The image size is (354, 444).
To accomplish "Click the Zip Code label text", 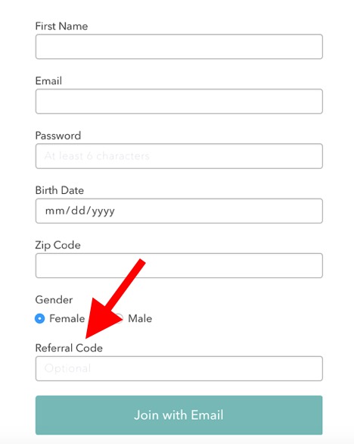I will (x=58, y=245).
